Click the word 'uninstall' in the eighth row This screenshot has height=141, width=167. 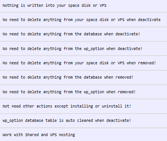(x=112, y=106)
